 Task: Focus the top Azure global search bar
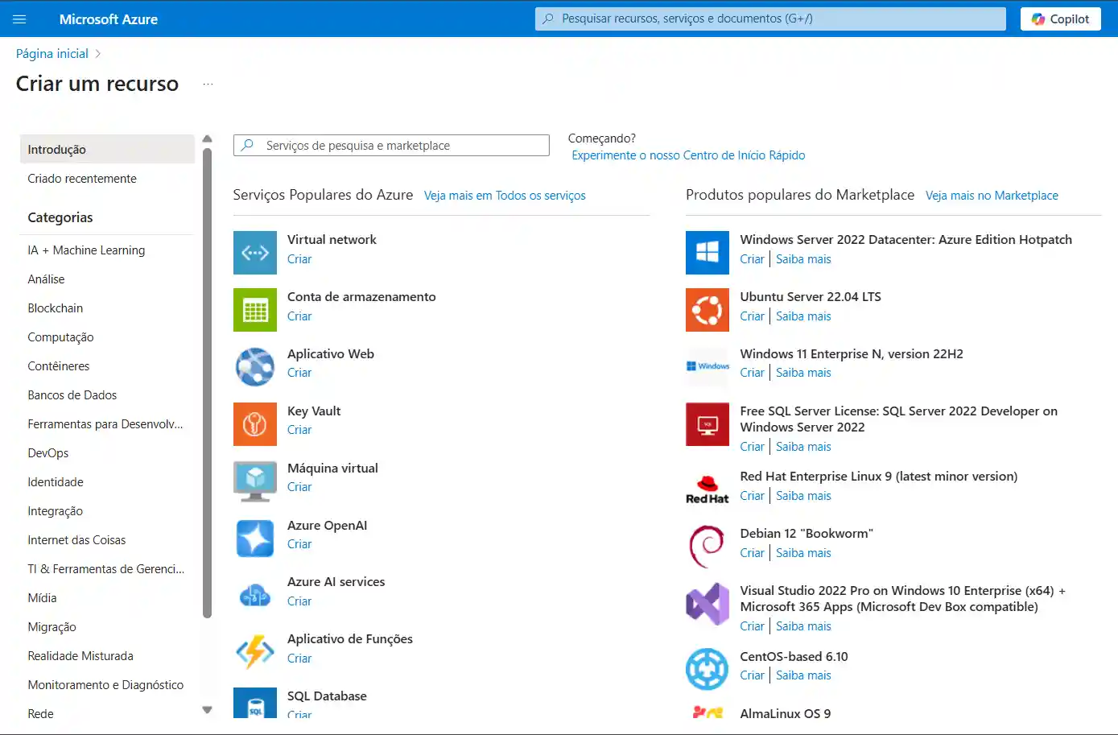pos(770,19)
